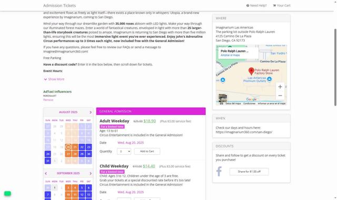Screen dimensions: 337x200
Task: Click the Adult Weekday $18.90 price
Action: coord(150,121)
